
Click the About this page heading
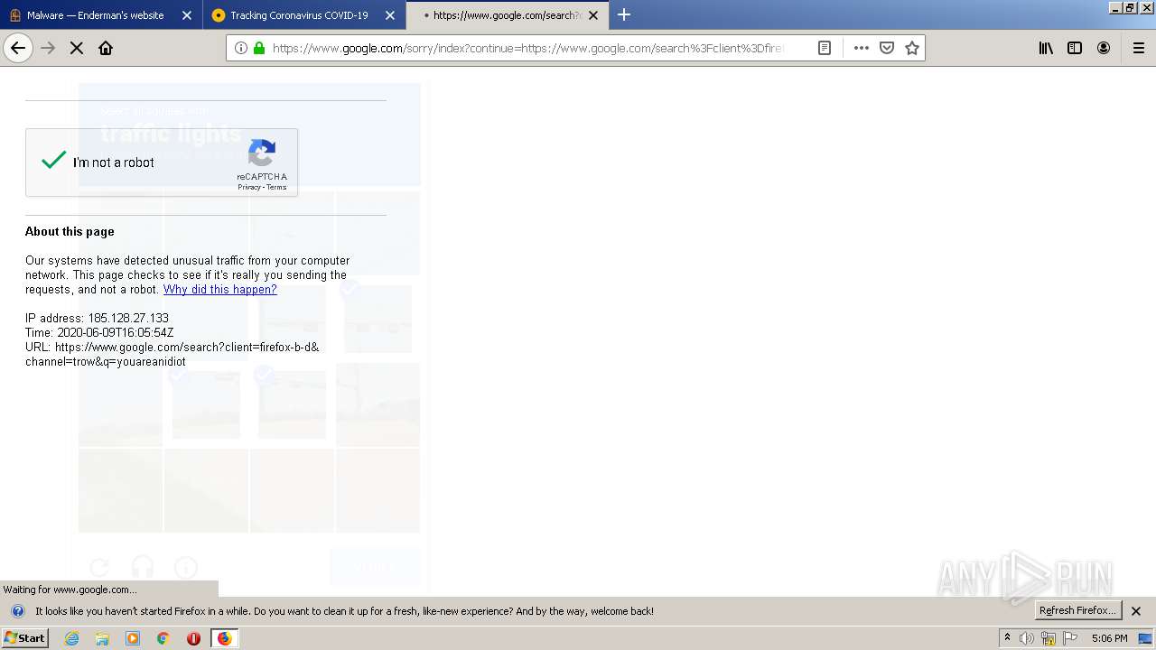[x=70, y=232]
